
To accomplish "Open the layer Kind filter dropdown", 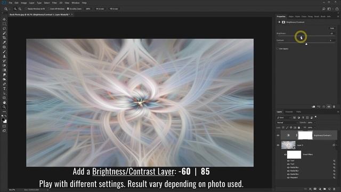I will tap(284, 117).
